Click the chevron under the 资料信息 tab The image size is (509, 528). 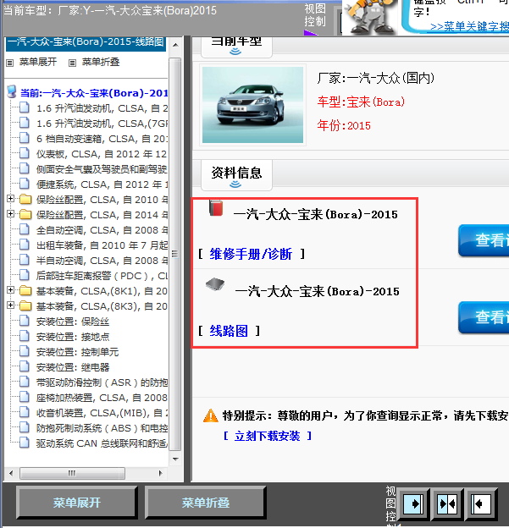(x=235, y=184)
